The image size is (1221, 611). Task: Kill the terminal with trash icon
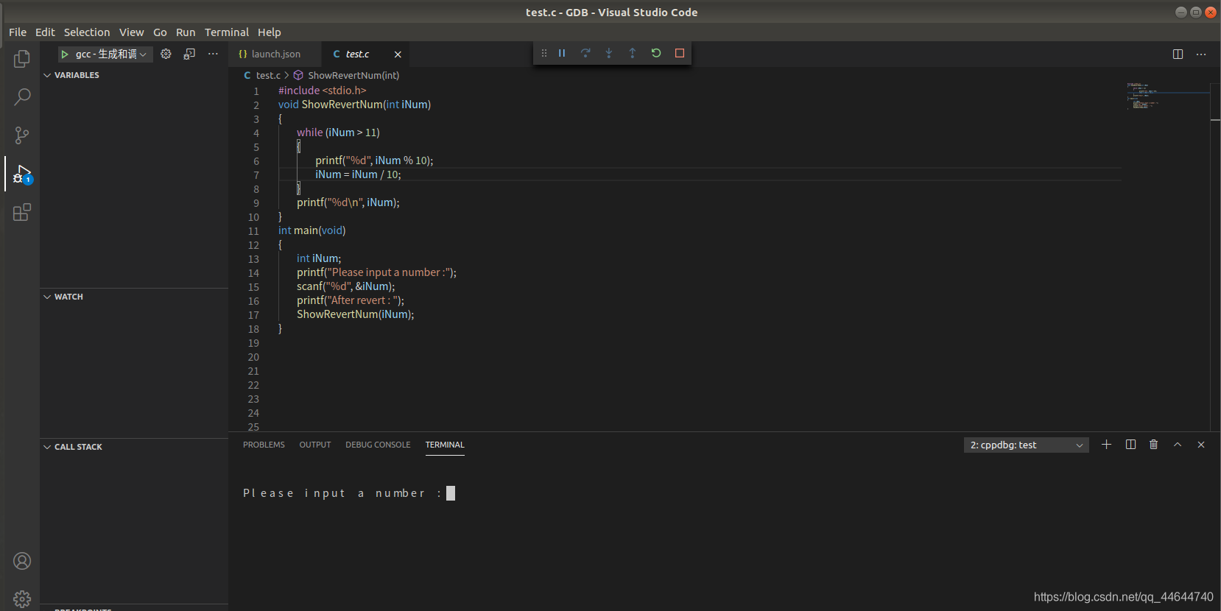coord(1154,445)
